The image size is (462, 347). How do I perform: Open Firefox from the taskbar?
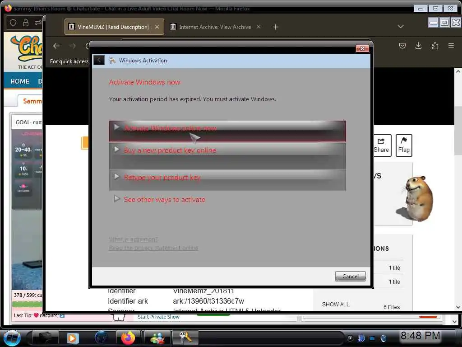click(128, 338)
